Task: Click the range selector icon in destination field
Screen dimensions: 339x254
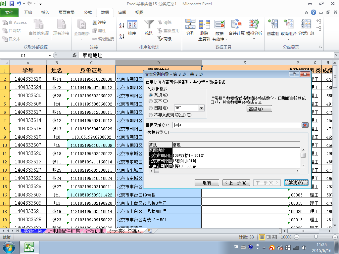Action: pos(305,125)
